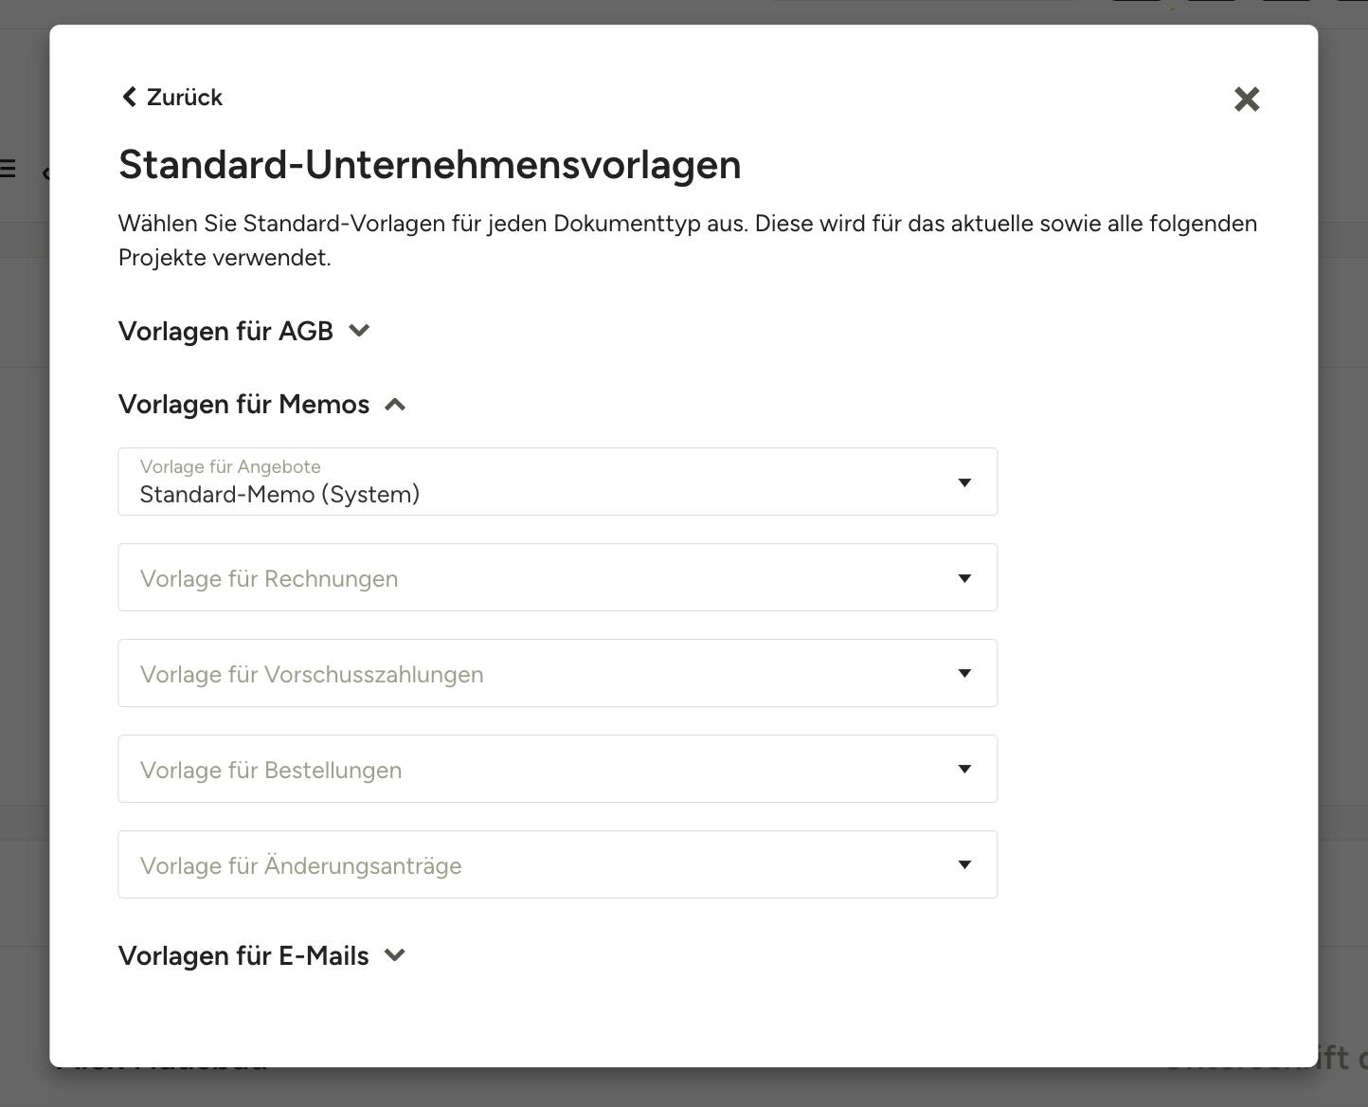Click the triangle arrow in Vorlage für Bestellungen
The image size is (1368, 1107).
pyautogui.click(x=964, y=770)
